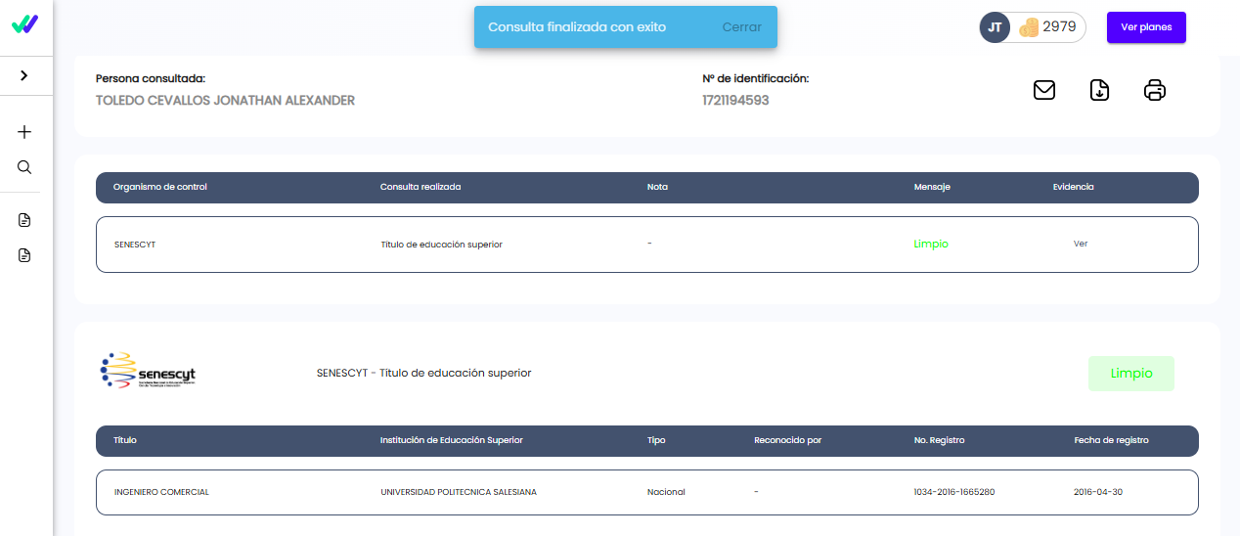This screenshot has height=536, width=1240.
Task: Click registration date 2016-04-30
Action: pyautogui.click(x=1098, y=492)
